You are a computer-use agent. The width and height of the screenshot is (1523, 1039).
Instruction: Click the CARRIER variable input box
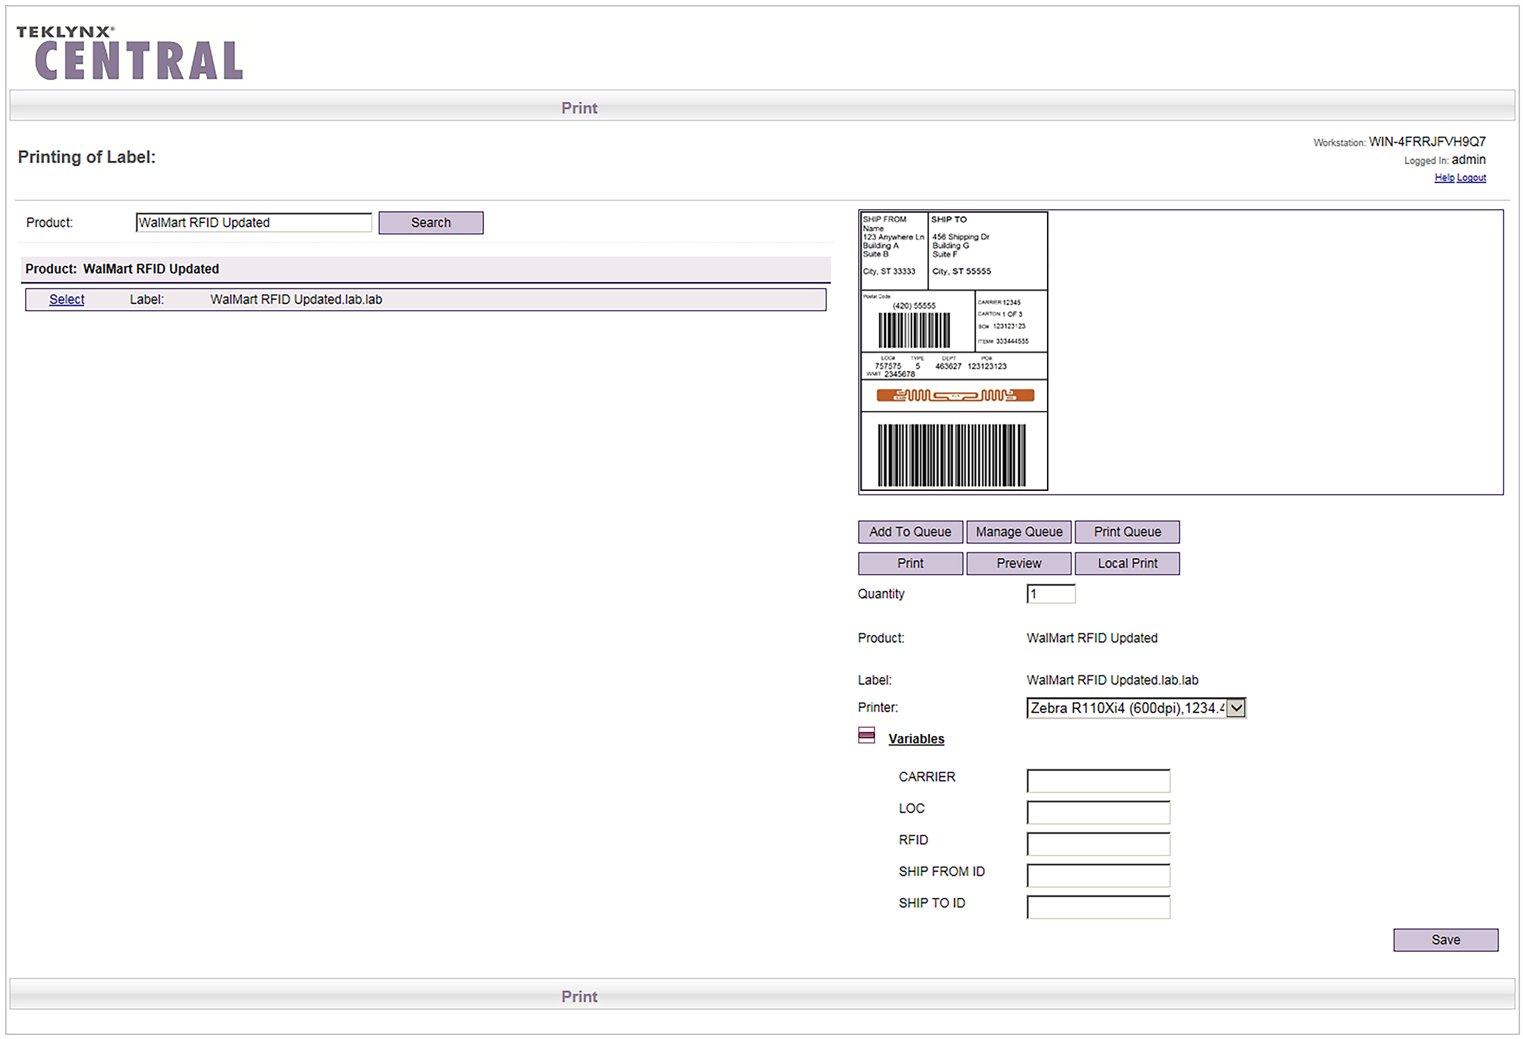pyautogui.click(x=1098, y=780)
